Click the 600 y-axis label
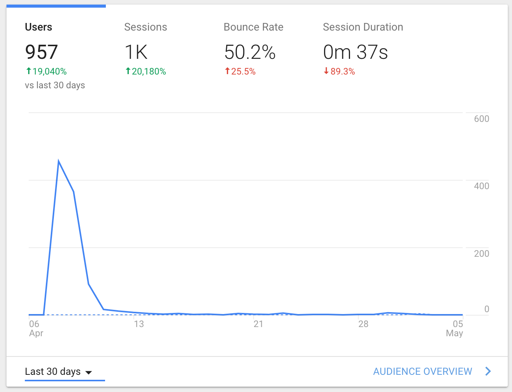The image size is (512, 392). click(x=481, y=119)
